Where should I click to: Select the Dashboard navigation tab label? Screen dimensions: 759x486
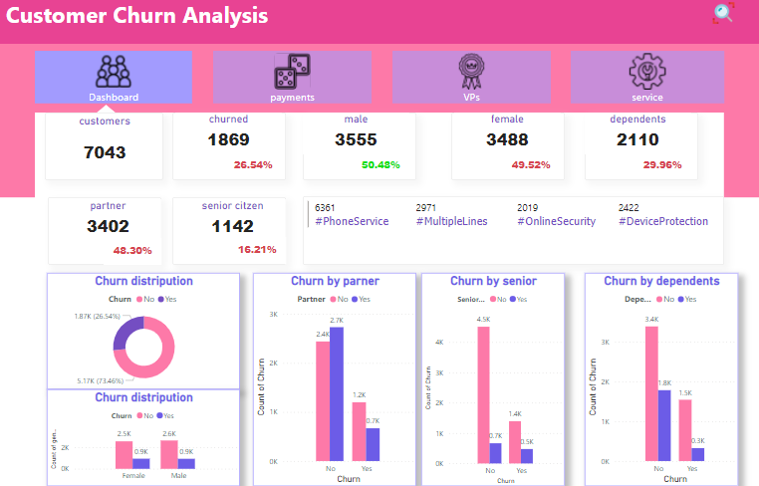114,98
